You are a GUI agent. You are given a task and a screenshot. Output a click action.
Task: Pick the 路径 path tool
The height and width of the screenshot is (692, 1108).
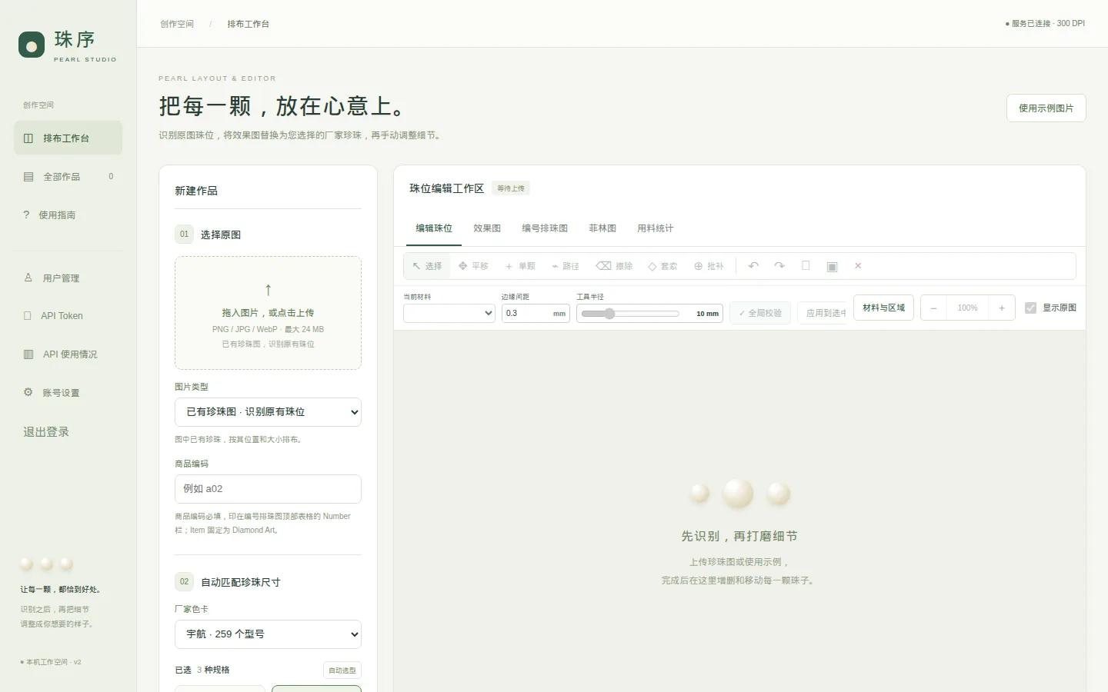point(566,266)
